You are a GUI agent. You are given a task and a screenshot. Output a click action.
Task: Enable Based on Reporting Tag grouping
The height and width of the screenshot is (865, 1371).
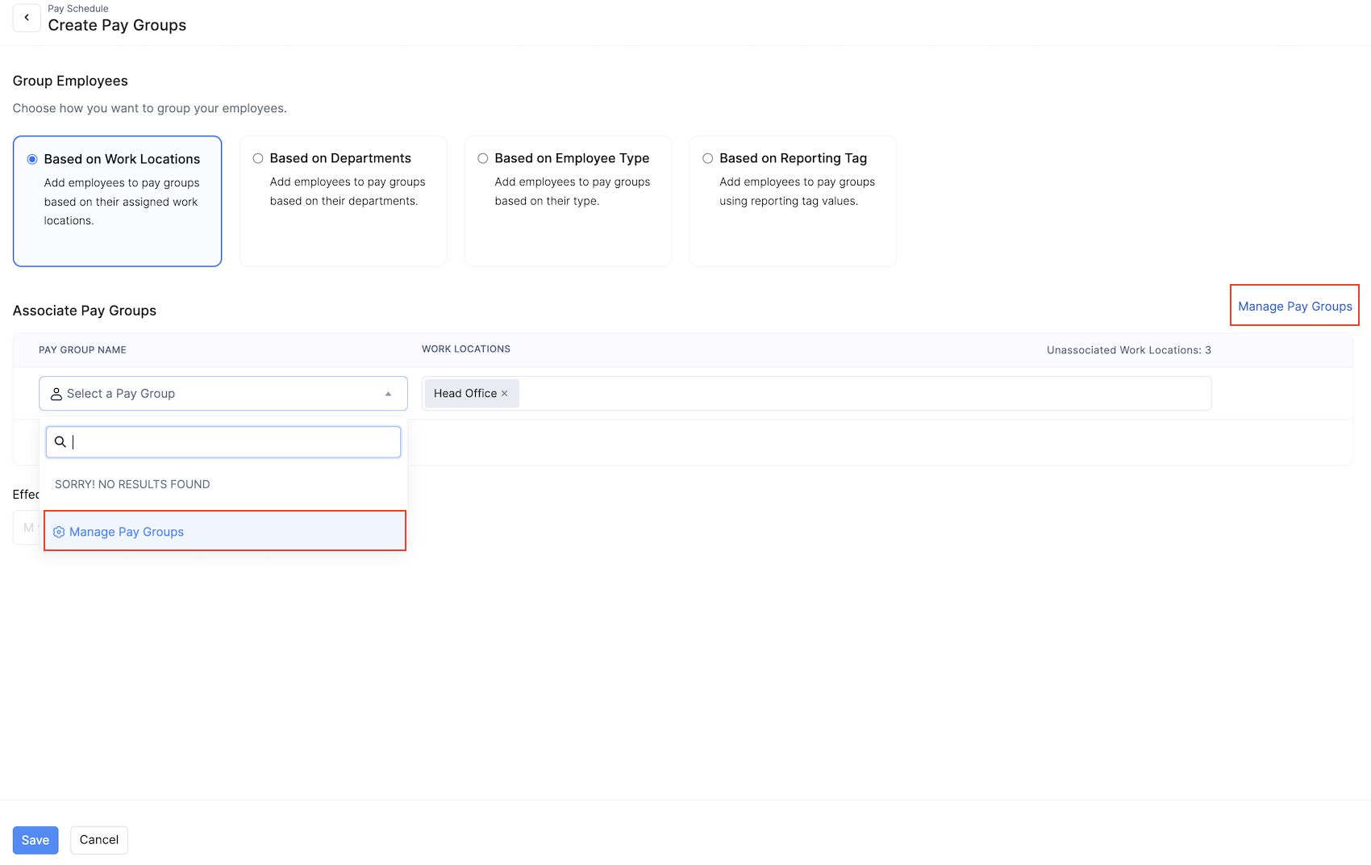click(707, 158)
